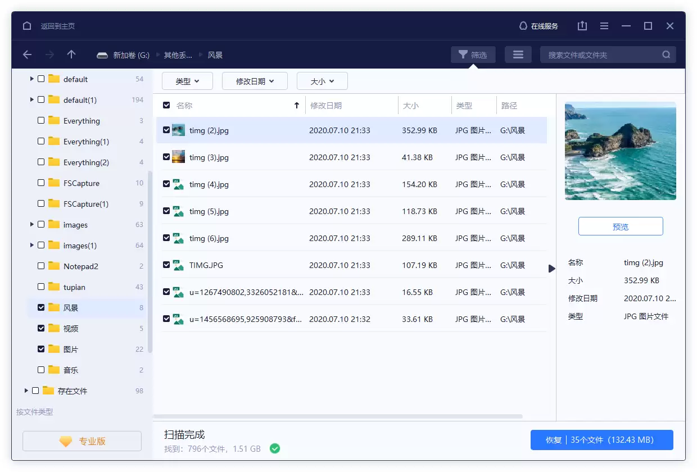Expand the images folder in the sidebar
The image size is (697, 472).
(x=31, y=224)
